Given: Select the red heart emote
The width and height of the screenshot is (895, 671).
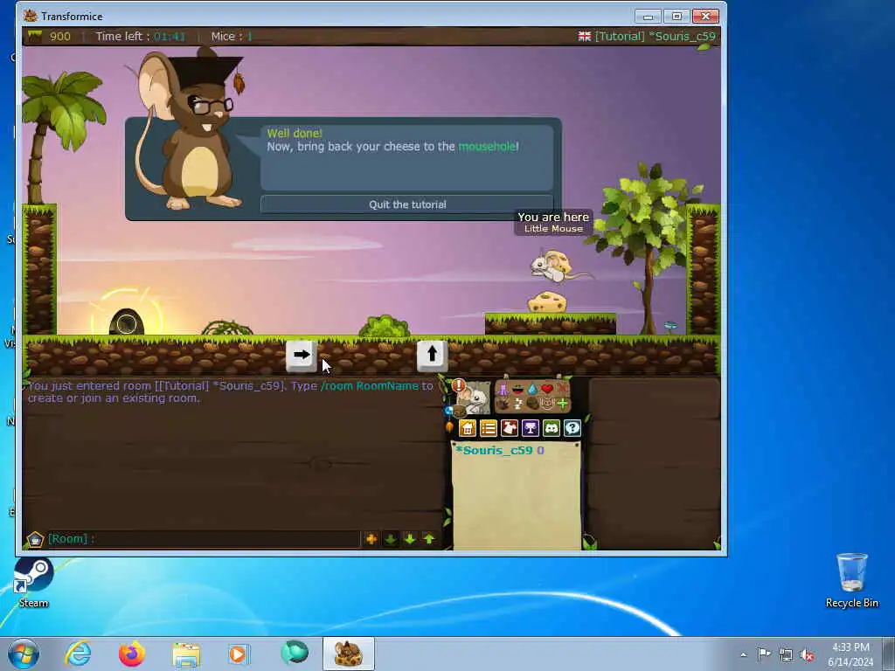Looking at the screenshot, I should pyautogui.click(x=547, y=389).
